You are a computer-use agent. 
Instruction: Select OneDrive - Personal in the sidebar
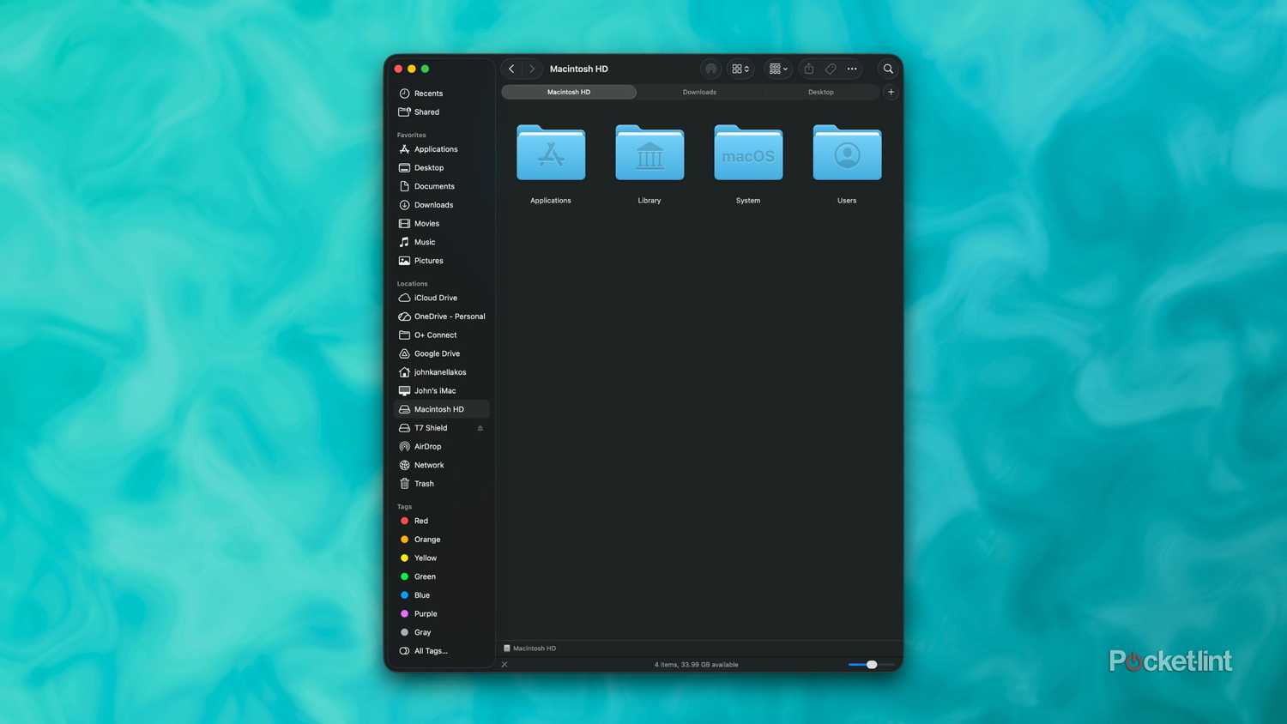(449, 316)
